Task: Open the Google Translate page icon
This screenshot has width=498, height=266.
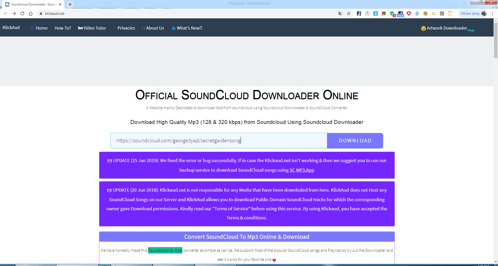Action: click(340, 13)
